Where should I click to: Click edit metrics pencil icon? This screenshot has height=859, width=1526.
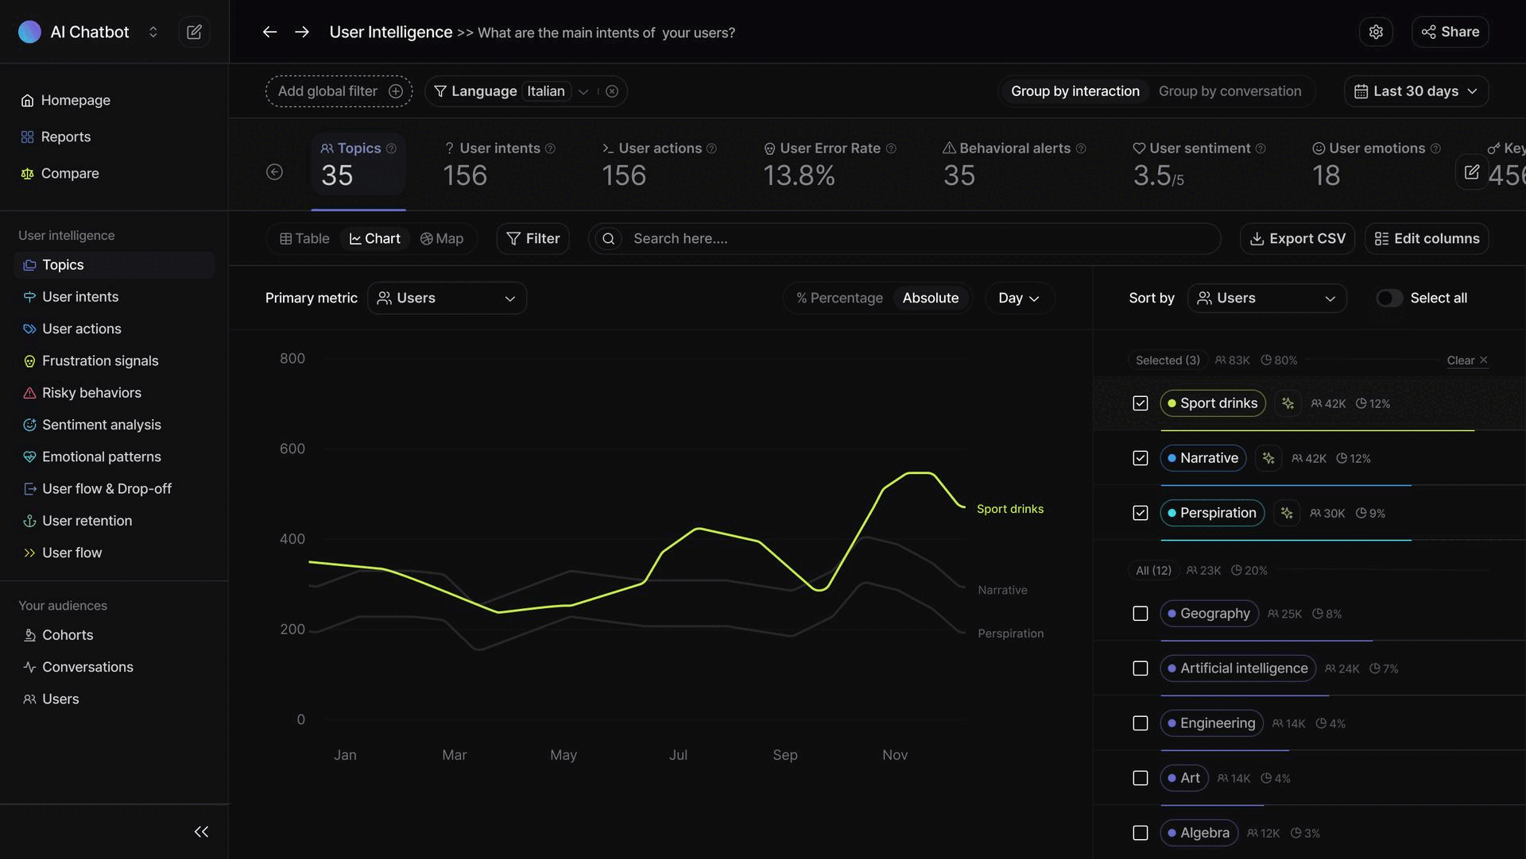click(1471, 171)
